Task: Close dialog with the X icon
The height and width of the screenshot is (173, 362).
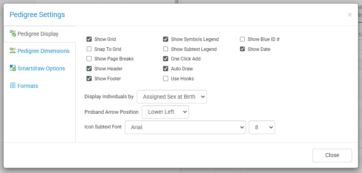Action: pyautogui.click(x=350, y=15)
